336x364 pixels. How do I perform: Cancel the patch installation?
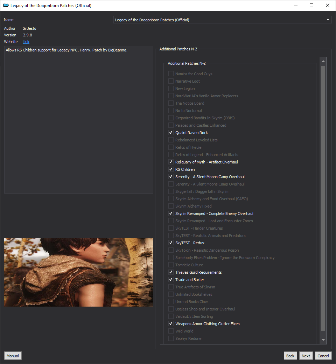[x=323, y=356]
